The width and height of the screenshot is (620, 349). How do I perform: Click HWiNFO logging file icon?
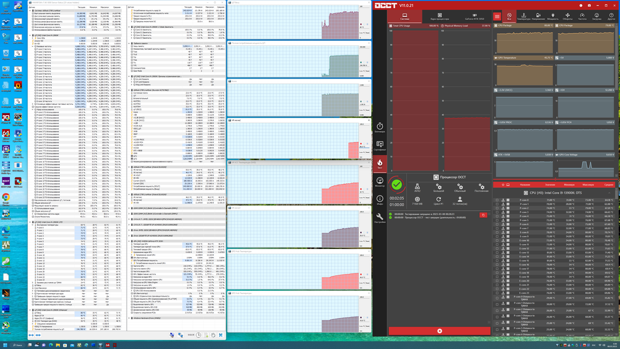(x=206, y=335)
